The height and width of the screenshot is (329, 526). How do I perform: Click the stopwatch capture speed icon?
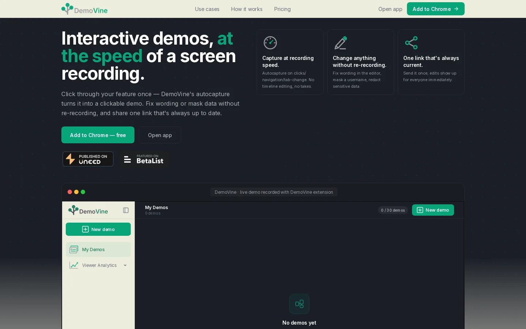(270, 43)
